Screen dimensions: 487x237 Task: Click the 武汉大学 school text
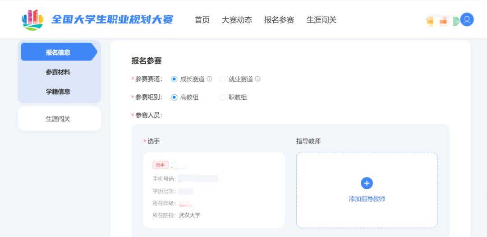click(190, 215)
